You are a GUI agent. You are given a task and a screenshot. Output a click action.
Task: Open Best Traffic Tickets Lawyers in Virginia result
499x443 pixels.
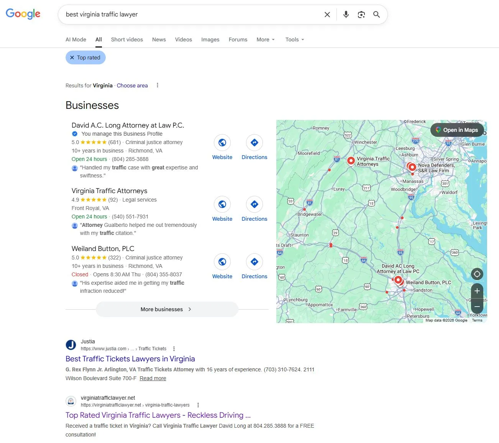click(x=130, y=359)
